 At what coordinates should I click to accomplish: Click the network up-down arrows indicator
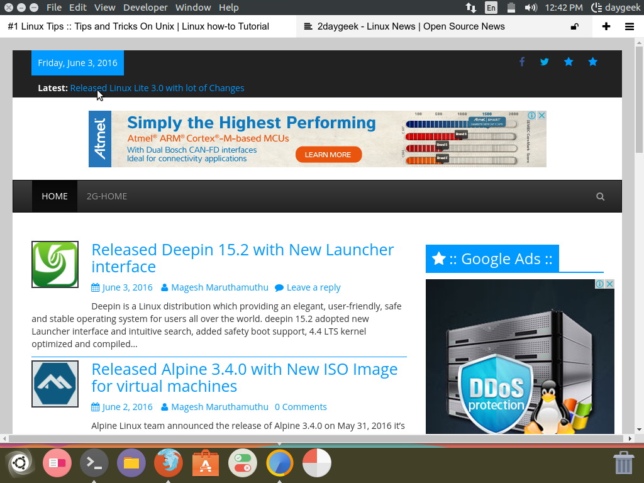(470, 8)
